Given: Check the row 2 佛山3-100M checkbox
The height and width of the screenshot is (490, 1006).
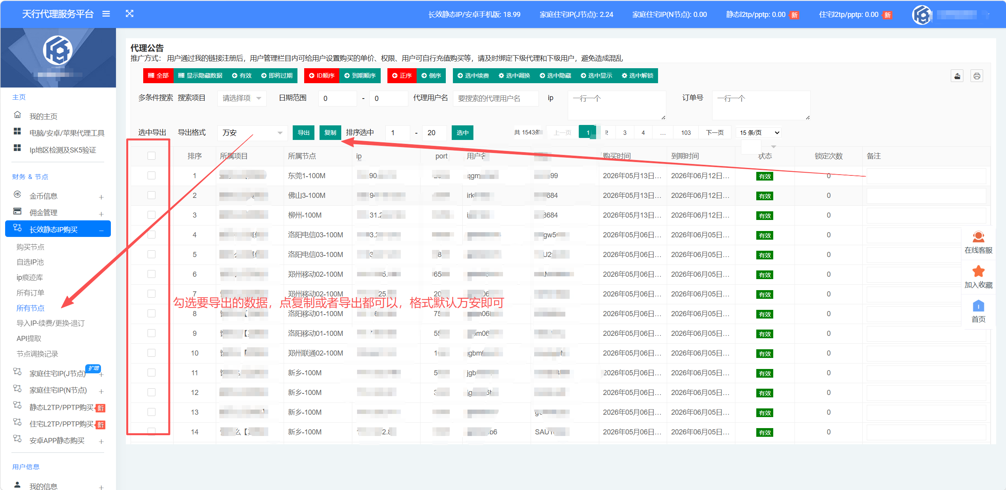Looking at the screenshot, I should [x=151, y=195].
